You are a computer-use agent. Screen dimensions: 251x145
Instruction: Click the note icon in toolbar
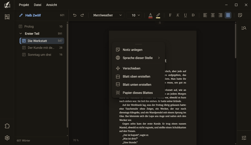point(240,15)
